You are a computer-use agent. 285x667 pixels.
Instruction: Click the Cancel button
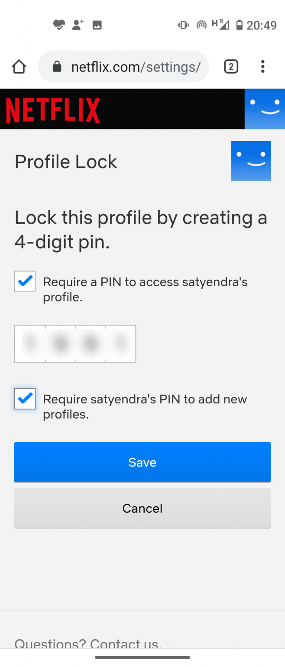click(142, 508)
